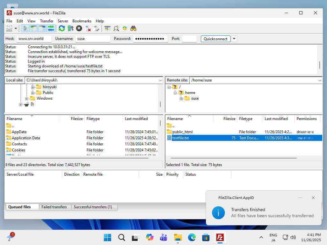Open Microsoft Edge from the taskbar
The width and height of the screenshot is (327, 245).
click(x=192, y=237)
